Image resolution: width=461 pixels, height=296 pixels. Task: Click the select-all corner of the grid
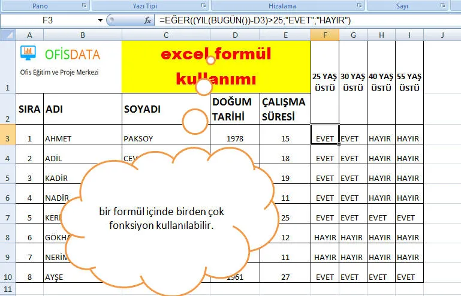click(x=8, y=35)
